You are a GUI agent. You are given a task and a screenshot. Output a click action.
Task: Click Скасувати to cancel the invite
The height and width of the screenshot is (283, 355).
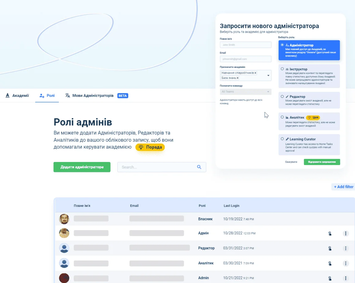click(291, 162)
